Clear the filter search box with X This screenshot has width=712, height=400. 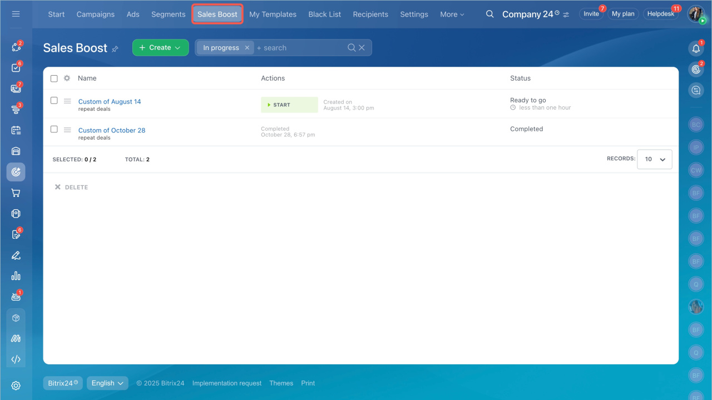[362, 48]
